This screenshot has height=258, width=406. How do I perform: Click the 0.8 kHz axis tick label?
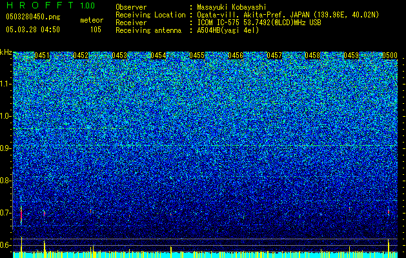click(x=6, y=181)
